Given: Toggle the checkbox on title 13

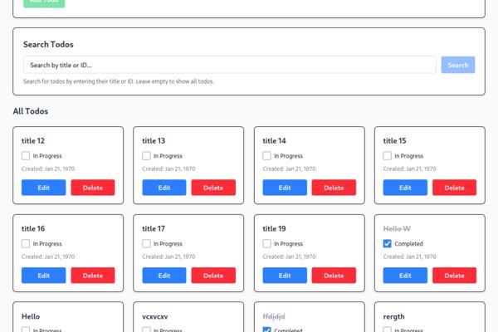Looking at the screenshot, I should (146, 156).
